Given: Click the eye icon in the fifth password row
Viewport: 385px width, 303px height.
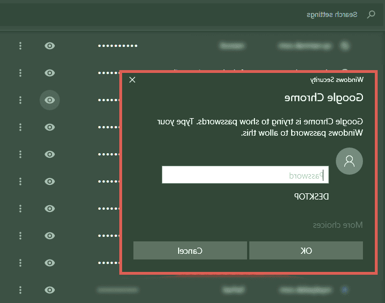Looking at the screenshot, I should click(50, 154).
